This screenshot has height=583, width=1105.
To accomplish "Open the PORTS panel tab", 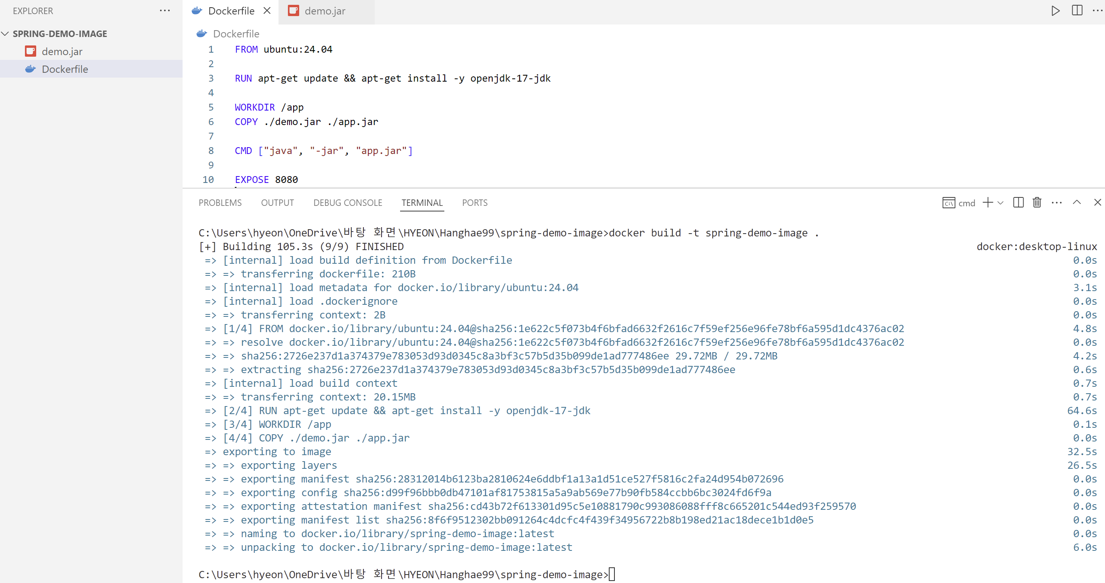I will point(474,203).
